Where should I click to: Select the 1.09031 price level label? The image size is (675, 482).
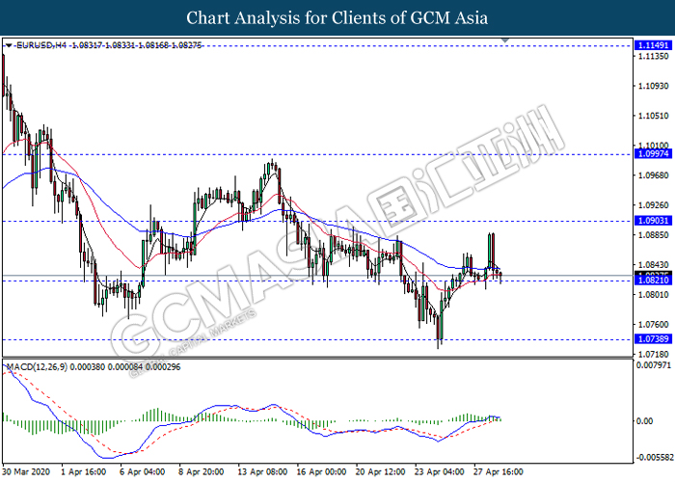pos(653,221)
